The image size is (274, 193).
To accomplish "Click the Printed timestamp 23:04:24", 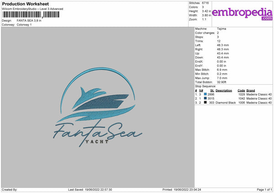I will [x=195, y=190].
